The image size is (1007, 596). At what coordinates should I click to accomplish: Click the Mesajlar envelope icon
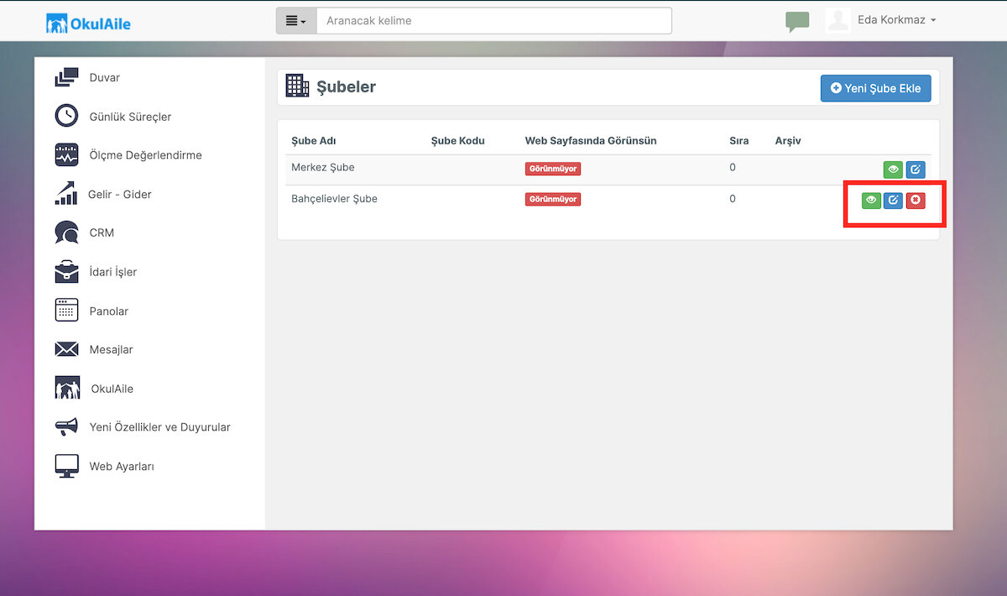click(x=66, y=349)
